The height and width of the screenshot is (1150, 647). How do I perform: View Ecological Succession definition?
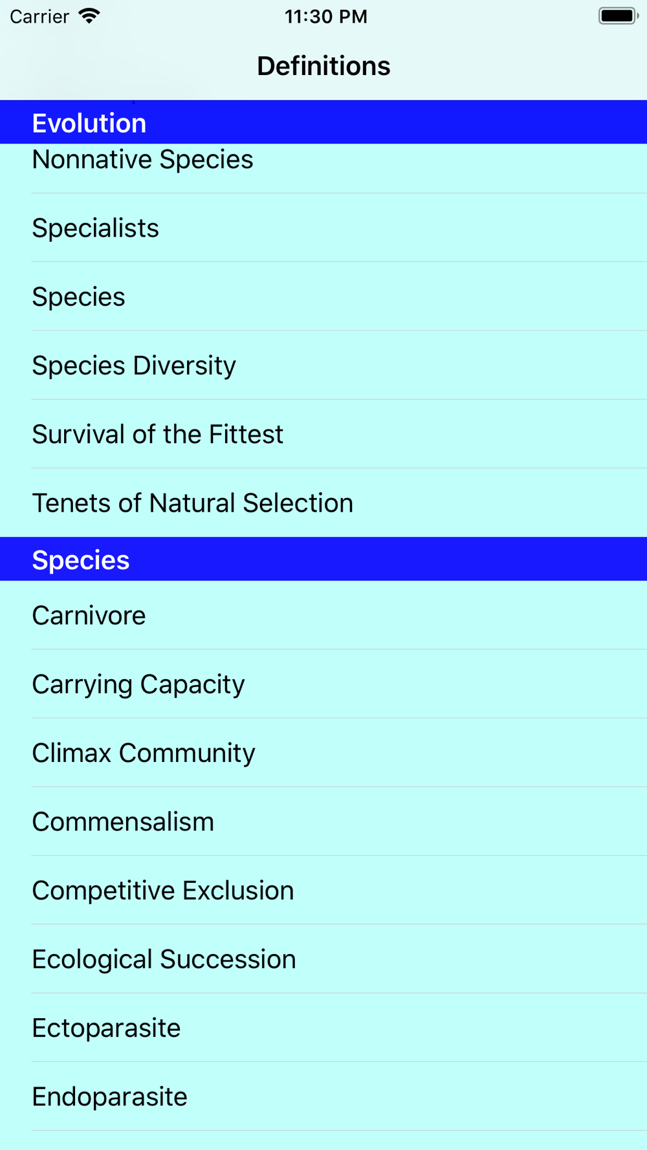coord(323,959)
